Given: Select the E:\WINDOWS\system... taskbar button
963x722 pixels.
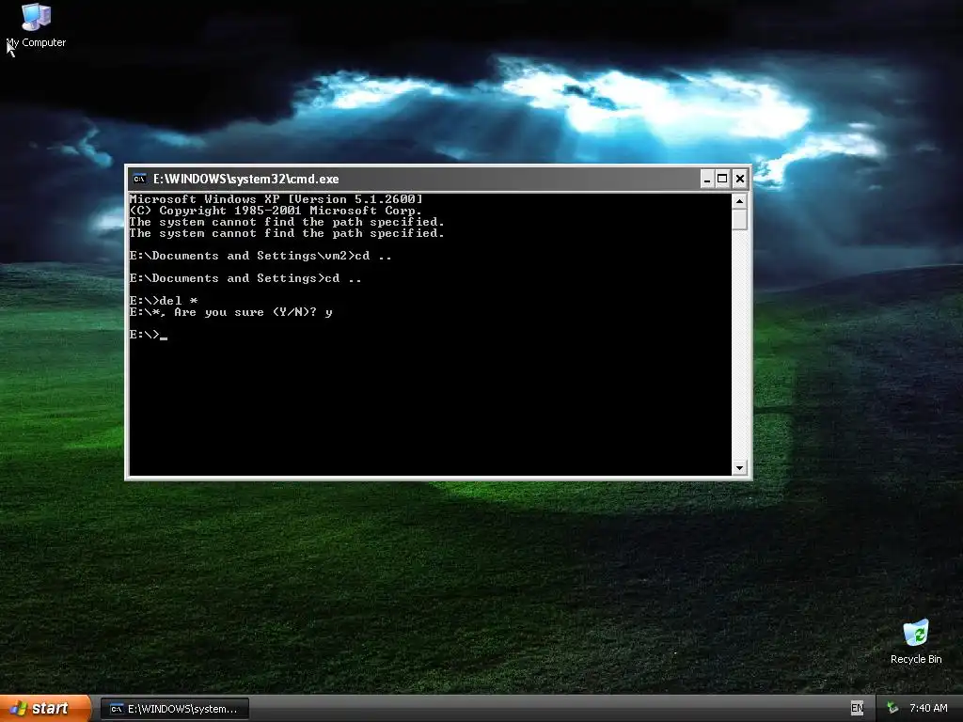Looking at the screenshot, I should 174,709.
